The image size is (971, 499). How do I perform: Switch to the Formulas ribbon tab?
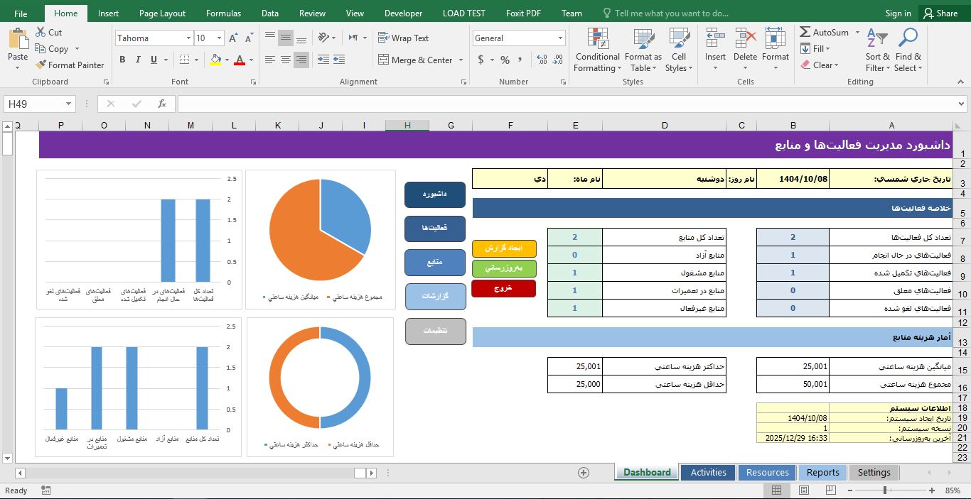coord(223,12)
